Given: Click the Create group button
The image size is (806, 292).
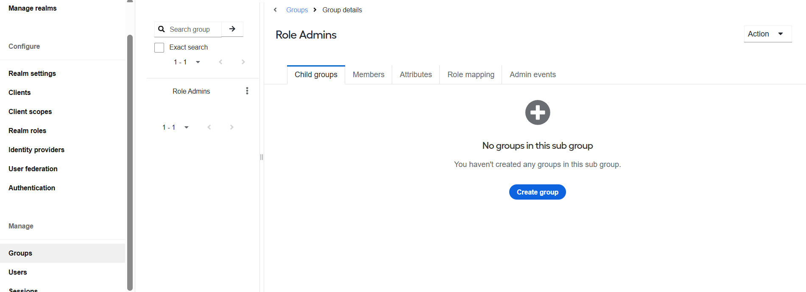Looking at the screenshot, I should pyautogui.click(x=538, y=192).
